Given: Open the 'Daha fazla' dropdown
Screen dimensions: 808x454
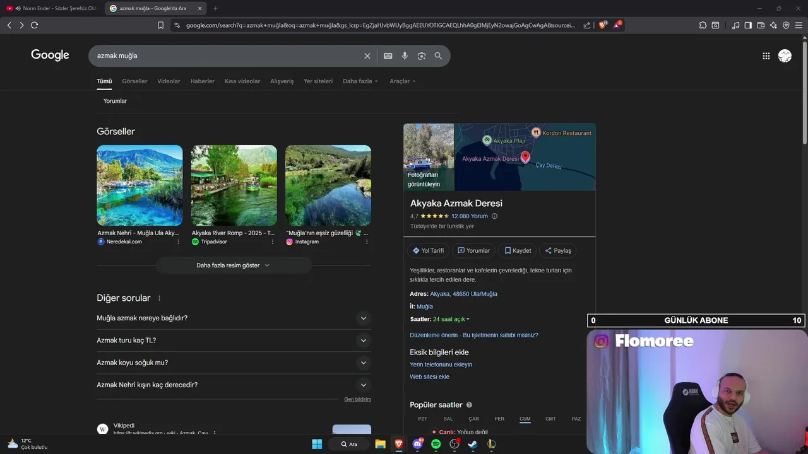Looking at the screenshot, I should pos(360,81).
